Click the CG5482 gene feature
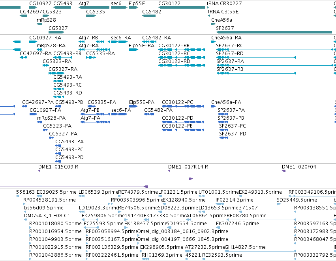This screenshot has width=336, height=261. pos(149,16)
